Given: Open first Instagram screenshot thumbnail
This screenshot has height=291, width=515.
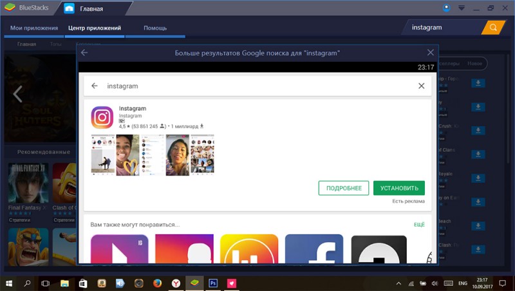Looking at the screenshot, I should click(103, 155).
